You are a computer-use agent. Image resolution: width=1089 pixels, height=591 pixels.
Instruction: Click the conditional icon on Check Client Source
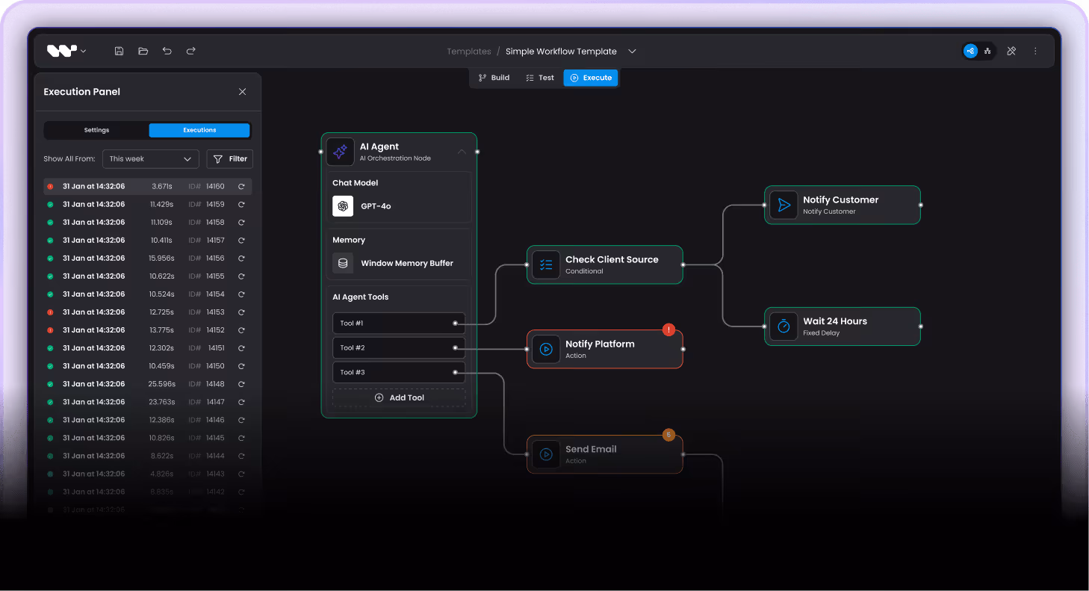click(546, 264)
